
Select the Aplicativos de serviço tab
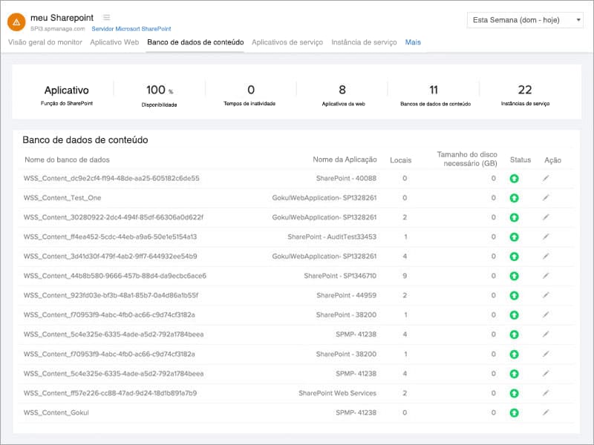click(x=287, y=43)
